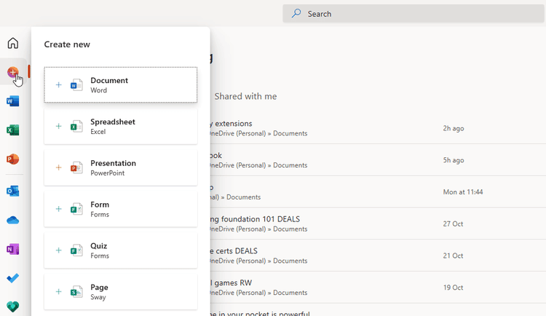Open Word from the left sidebar

click(12, 101)
